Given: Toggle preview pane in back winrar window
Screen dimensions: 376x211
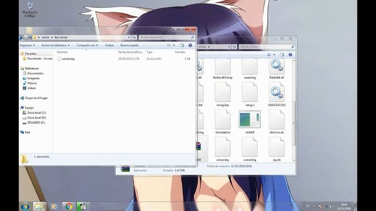Looking at the screenshot, I should click(x=282, y=55).
